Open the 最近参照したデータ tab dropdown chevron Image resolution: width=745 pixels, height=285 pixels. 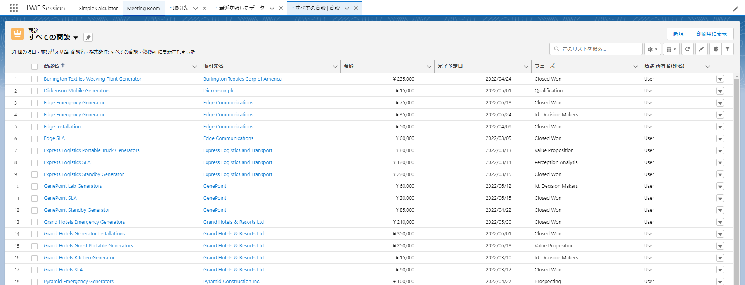[x=272, y=8]
